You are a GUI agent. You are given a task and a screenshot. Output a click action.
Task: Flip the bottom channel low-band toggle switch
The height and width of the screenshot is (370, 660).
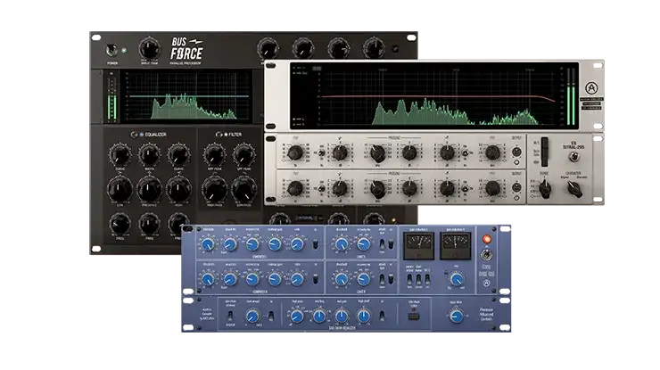pos(321,189)
